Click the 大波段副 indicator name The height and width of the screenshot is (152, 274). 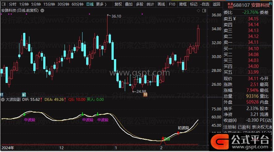coord(13,100)
